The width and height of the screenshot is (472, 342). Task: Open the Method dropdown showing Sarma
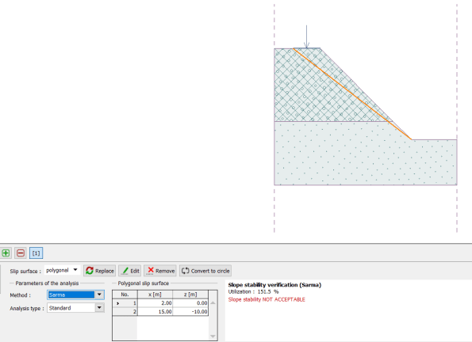point(75,294)
